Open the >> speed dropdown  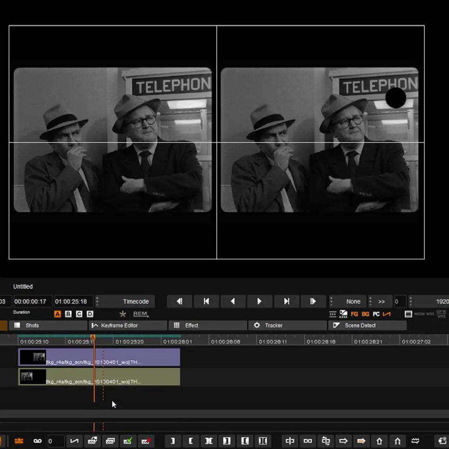pos(380,302)
